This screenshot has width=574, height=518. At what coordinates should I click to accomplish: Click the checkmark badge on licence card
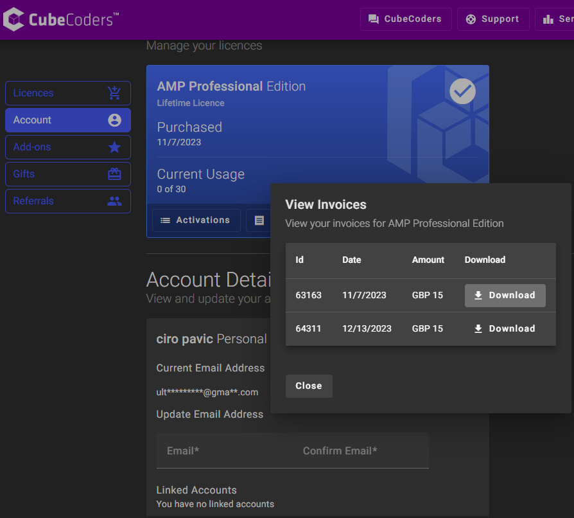pyautogui.click(x=462, y=91)
